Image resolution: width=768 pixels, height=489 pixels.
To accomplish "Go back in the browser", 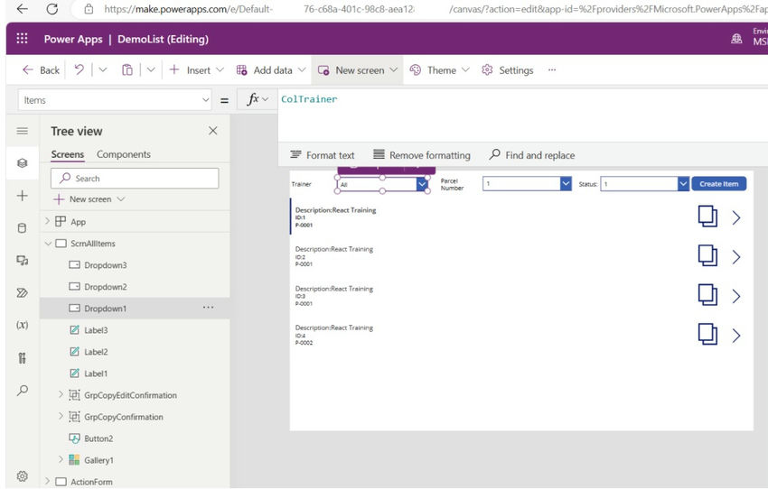I will [22, 9].
